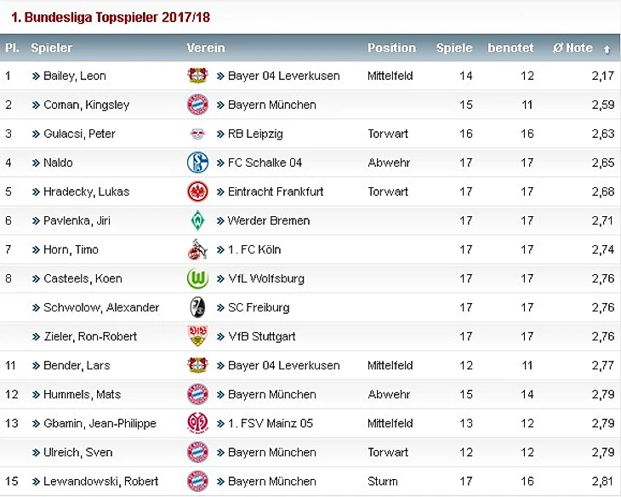621x497 pixels.
Task: Click the 1. FSV Mainz 05 logo
Action: 197,423
